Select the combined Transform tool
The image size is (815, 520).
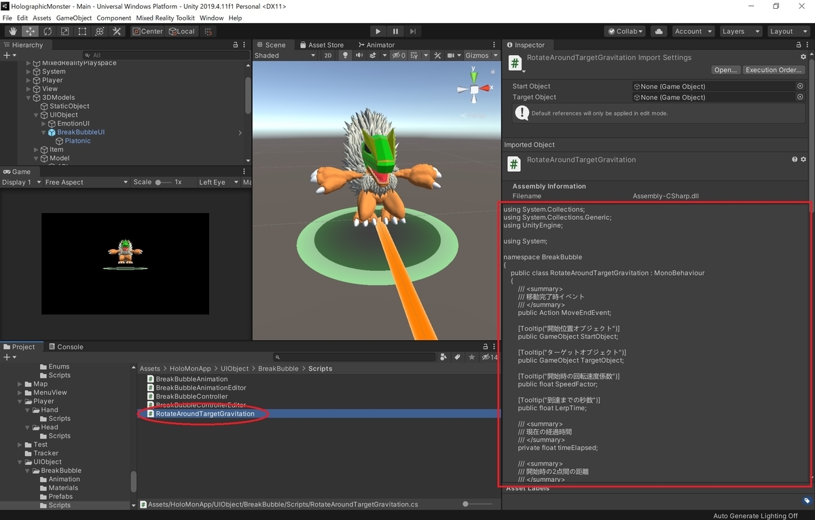[100, 31]
